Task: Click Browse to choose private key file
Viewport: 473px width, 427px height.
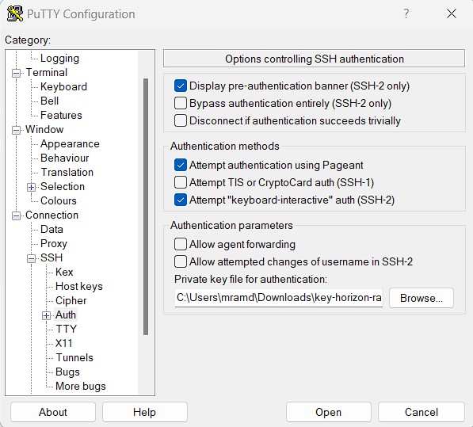Action: pos(422,298)
